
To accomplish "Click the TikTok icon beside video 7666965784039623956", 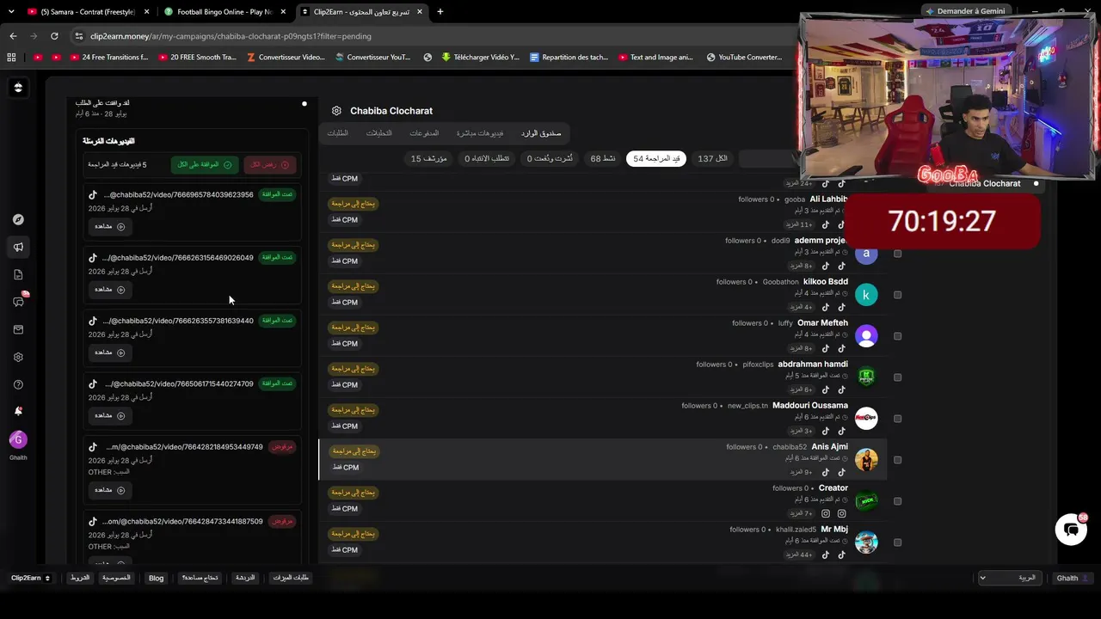I will point(93,195).
